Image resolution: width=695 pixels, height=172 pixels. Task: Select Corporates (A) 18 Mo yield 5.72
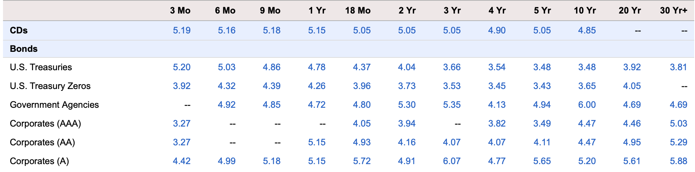point(362,161)
